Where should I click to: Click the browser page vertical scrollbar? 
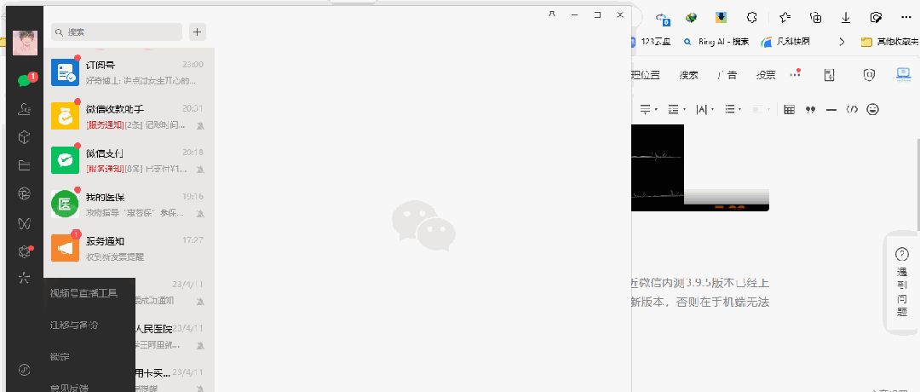(917, 185)
